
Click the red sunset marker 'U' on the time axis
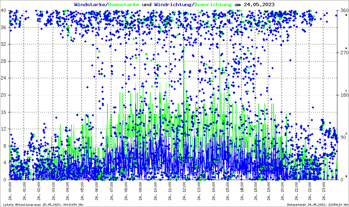[x=299, y=181]
